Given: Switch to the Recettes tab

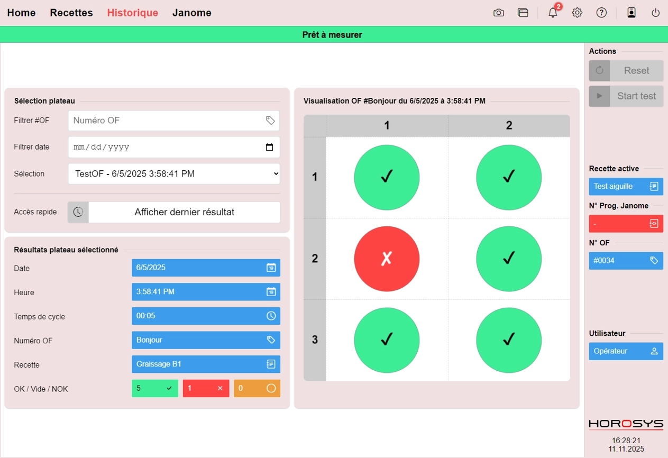Looking at the screenshot, I should [71, 13].
